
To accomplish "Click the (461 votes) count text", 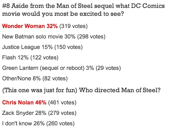I will 62,102.
